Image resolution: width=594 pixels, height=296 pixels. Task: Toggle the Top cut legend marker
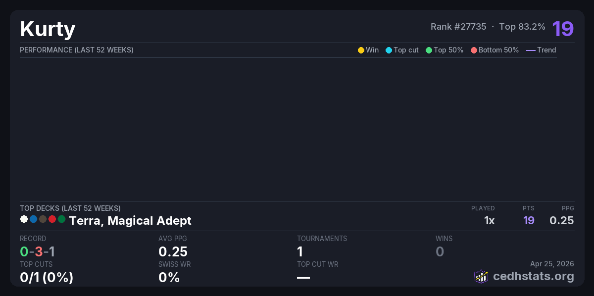389,50
